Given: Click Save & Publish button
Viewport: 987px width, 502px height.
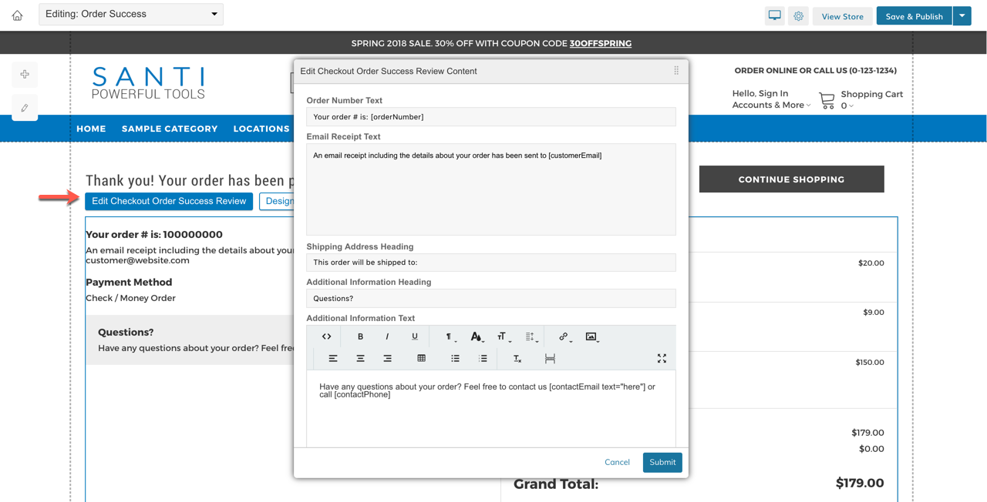Looking at the screenshot, I should coord(914,15).
